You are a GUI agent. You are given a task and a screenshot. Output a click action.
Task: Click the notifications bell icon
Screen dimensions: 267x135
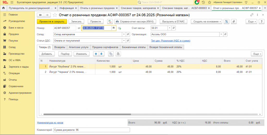197,2
